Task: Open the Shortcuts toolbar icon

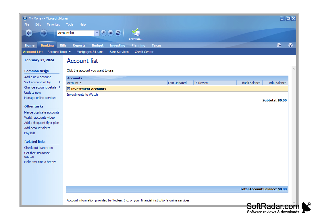Action: point(136,34)
